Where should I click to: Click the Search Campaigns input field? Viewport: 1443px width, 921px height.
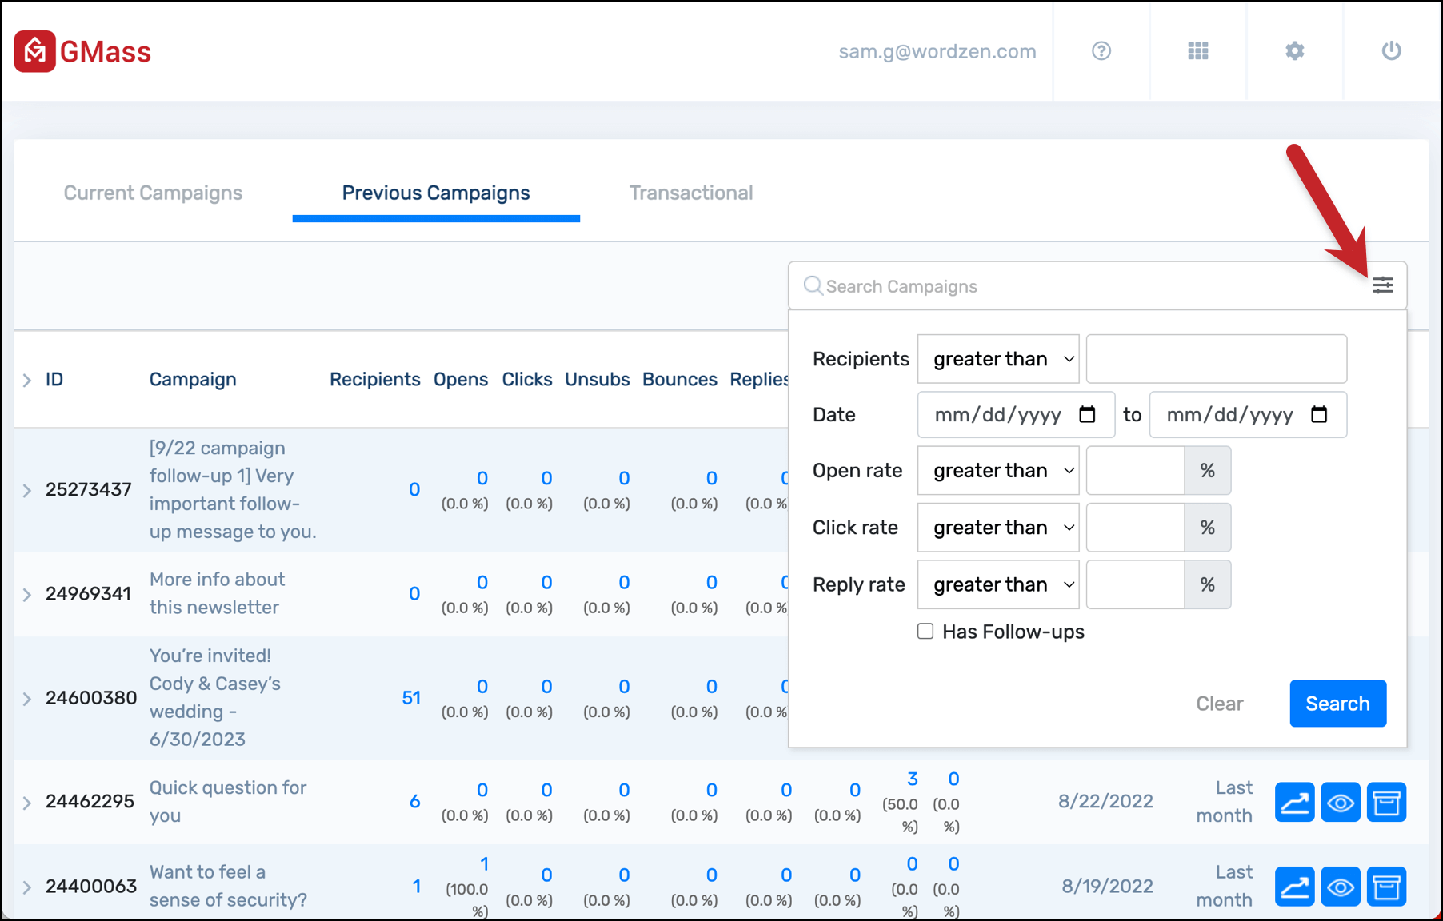(x=1096, y=286)
